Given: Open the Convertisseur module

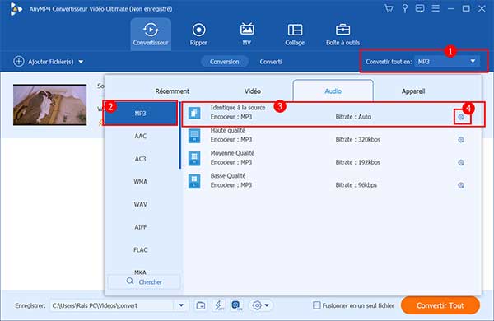Looking at the screenshot, I should [x=151, y=34].
